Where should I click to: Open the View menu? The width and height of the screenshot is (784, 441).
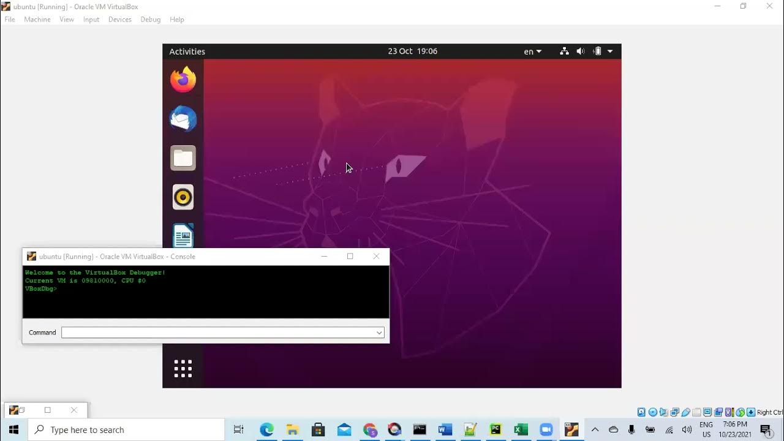tap(67, 20)
